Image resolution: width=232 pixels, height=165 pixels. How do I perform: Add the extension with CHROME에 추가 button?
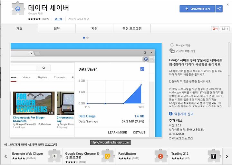coord(197,9)
